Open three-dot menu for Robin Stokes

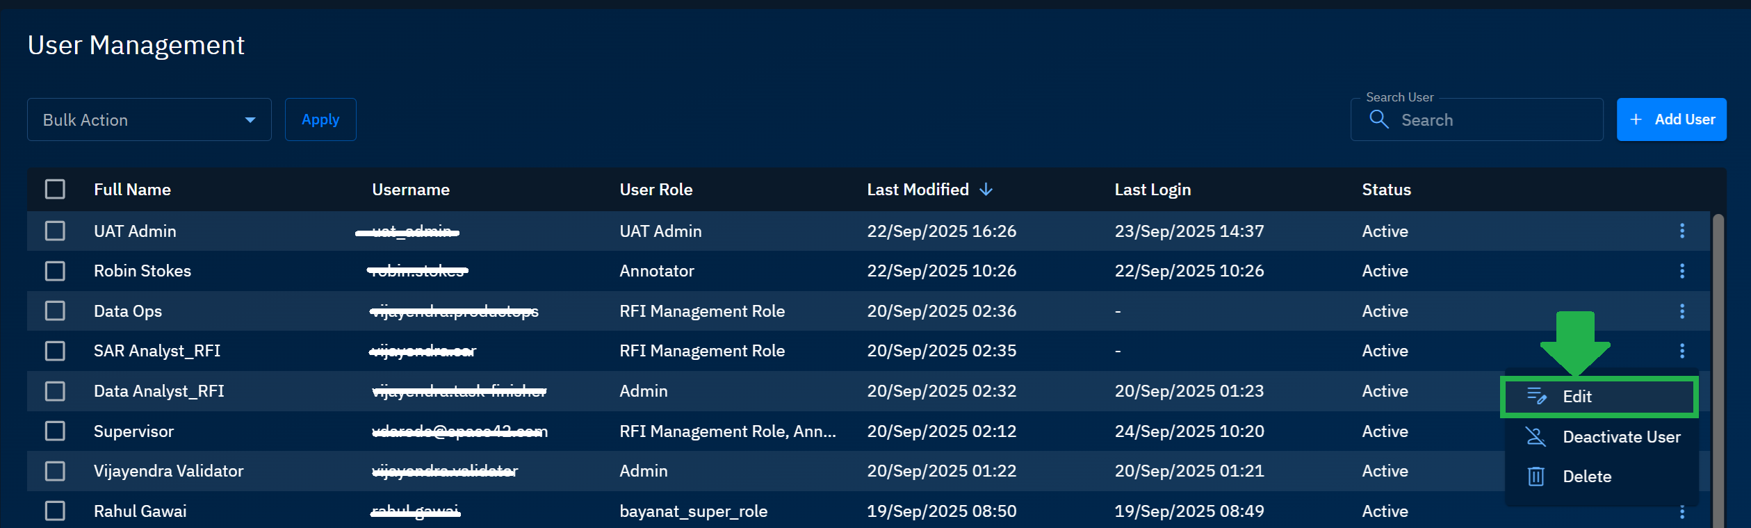[x=1681, y=271]
